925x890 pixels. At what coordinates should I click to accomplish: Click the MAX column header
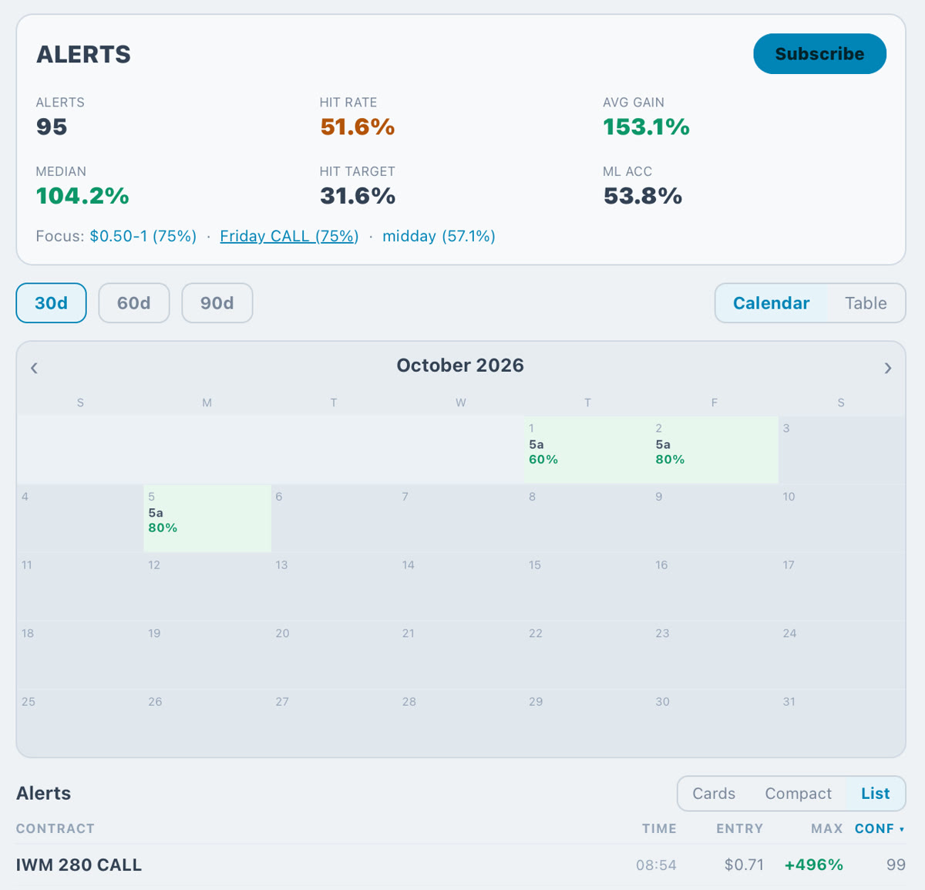point(826,828)
